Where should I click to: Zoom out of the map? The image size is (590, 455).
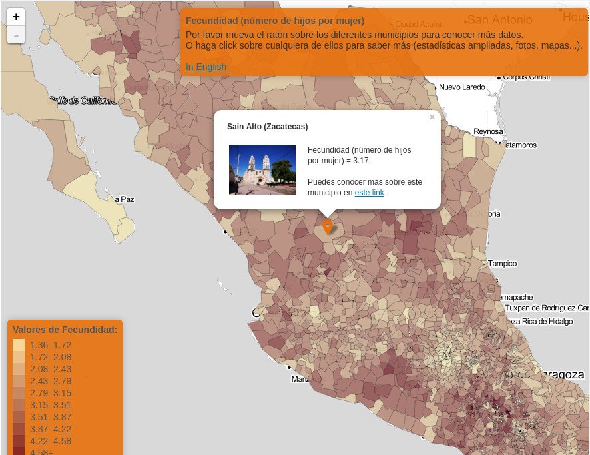click(x=16, y=35)
